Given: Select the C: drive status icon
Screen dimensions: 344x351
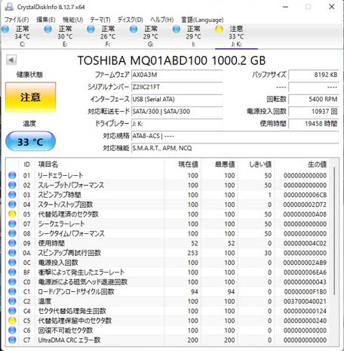Looking at the screenshot, I should 5,29.
